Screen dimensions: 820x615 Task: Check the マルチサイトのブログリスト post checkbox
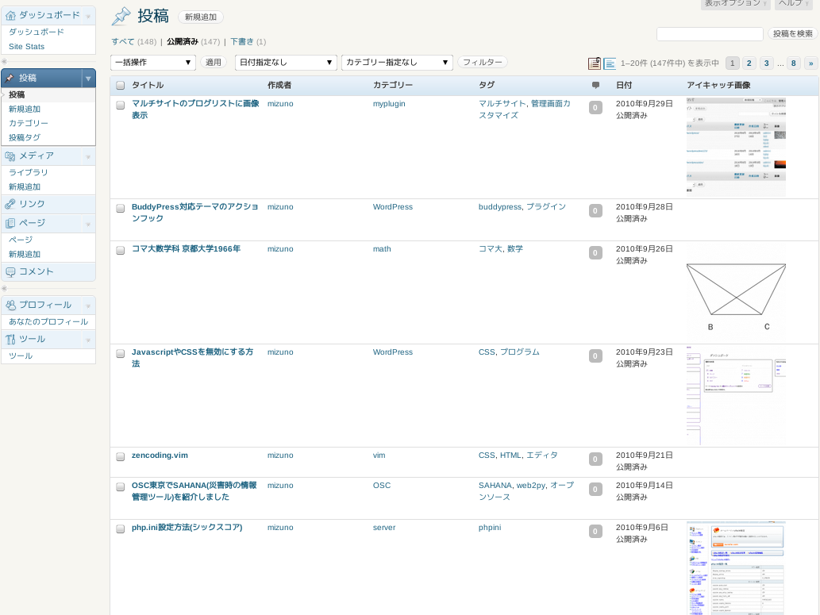(x=121, y=105)
